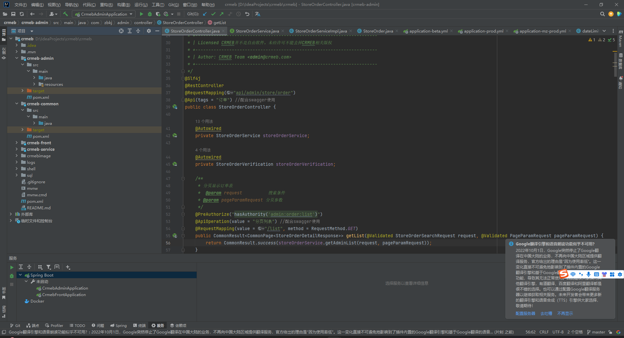Image resolution: width=624 pixels, height=338 pixels.
Task: Expand the crmeb-service module
Action: point(17,149)
